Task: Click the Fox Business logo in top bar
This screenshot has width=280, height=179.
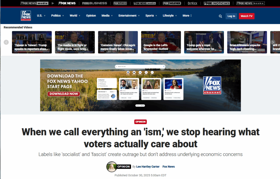Action: pos(95,3)
